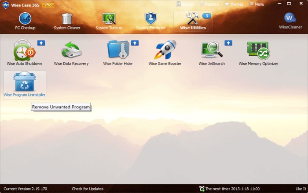This screenshot has width=308, height=193.
Task: Open the Menu in title bar
Action: coord(257,4)
